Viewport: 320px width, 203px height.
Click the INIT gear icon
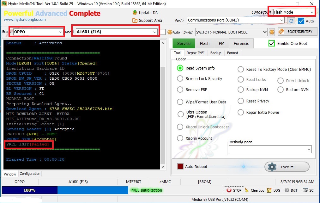click(x=287, y=190)
